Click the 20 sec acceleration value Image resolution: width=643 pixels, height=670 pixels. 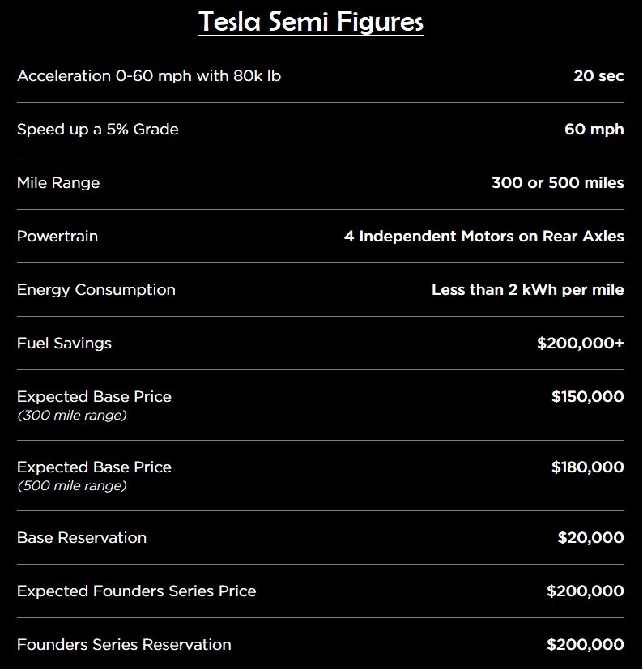(x=598, y=76)
